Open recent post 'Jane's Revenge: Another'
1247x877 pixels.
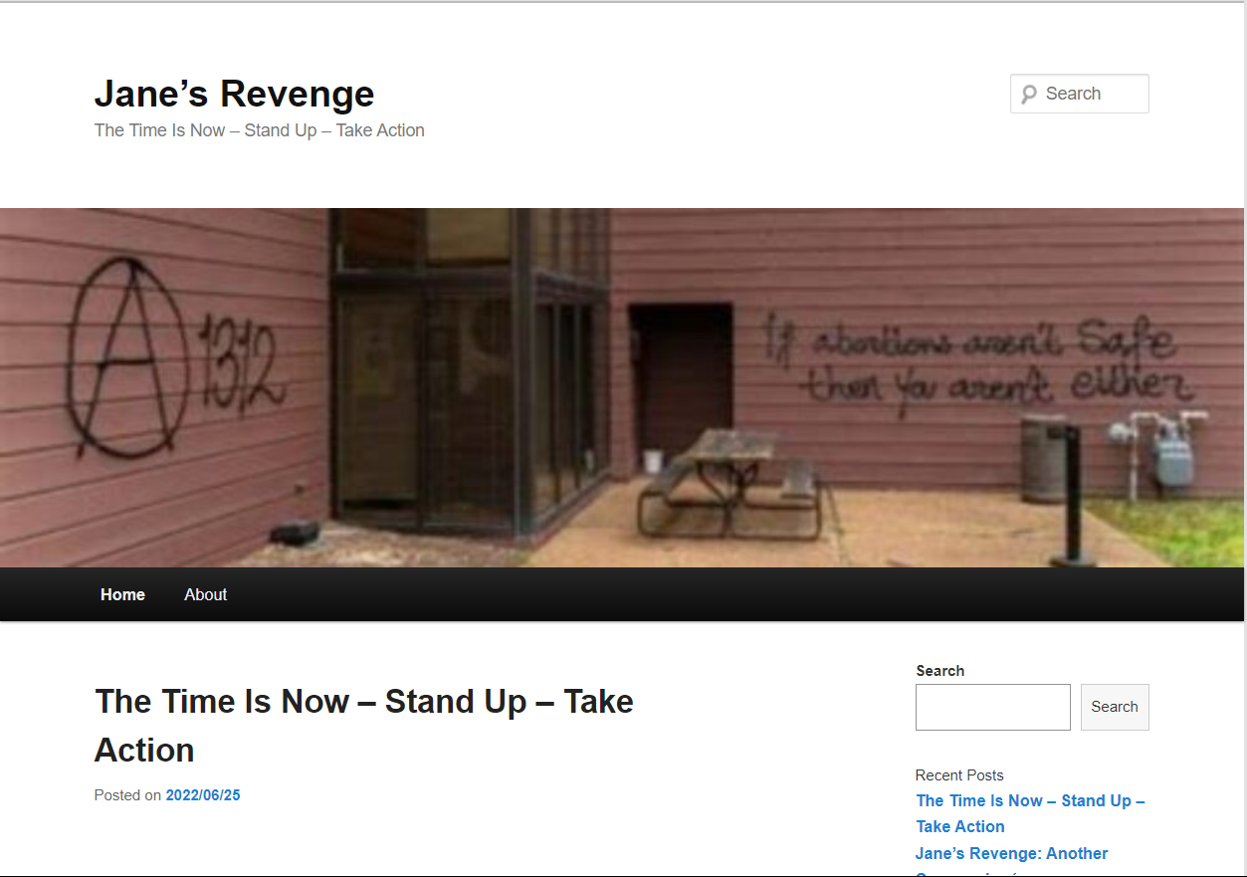point(1012,853)
